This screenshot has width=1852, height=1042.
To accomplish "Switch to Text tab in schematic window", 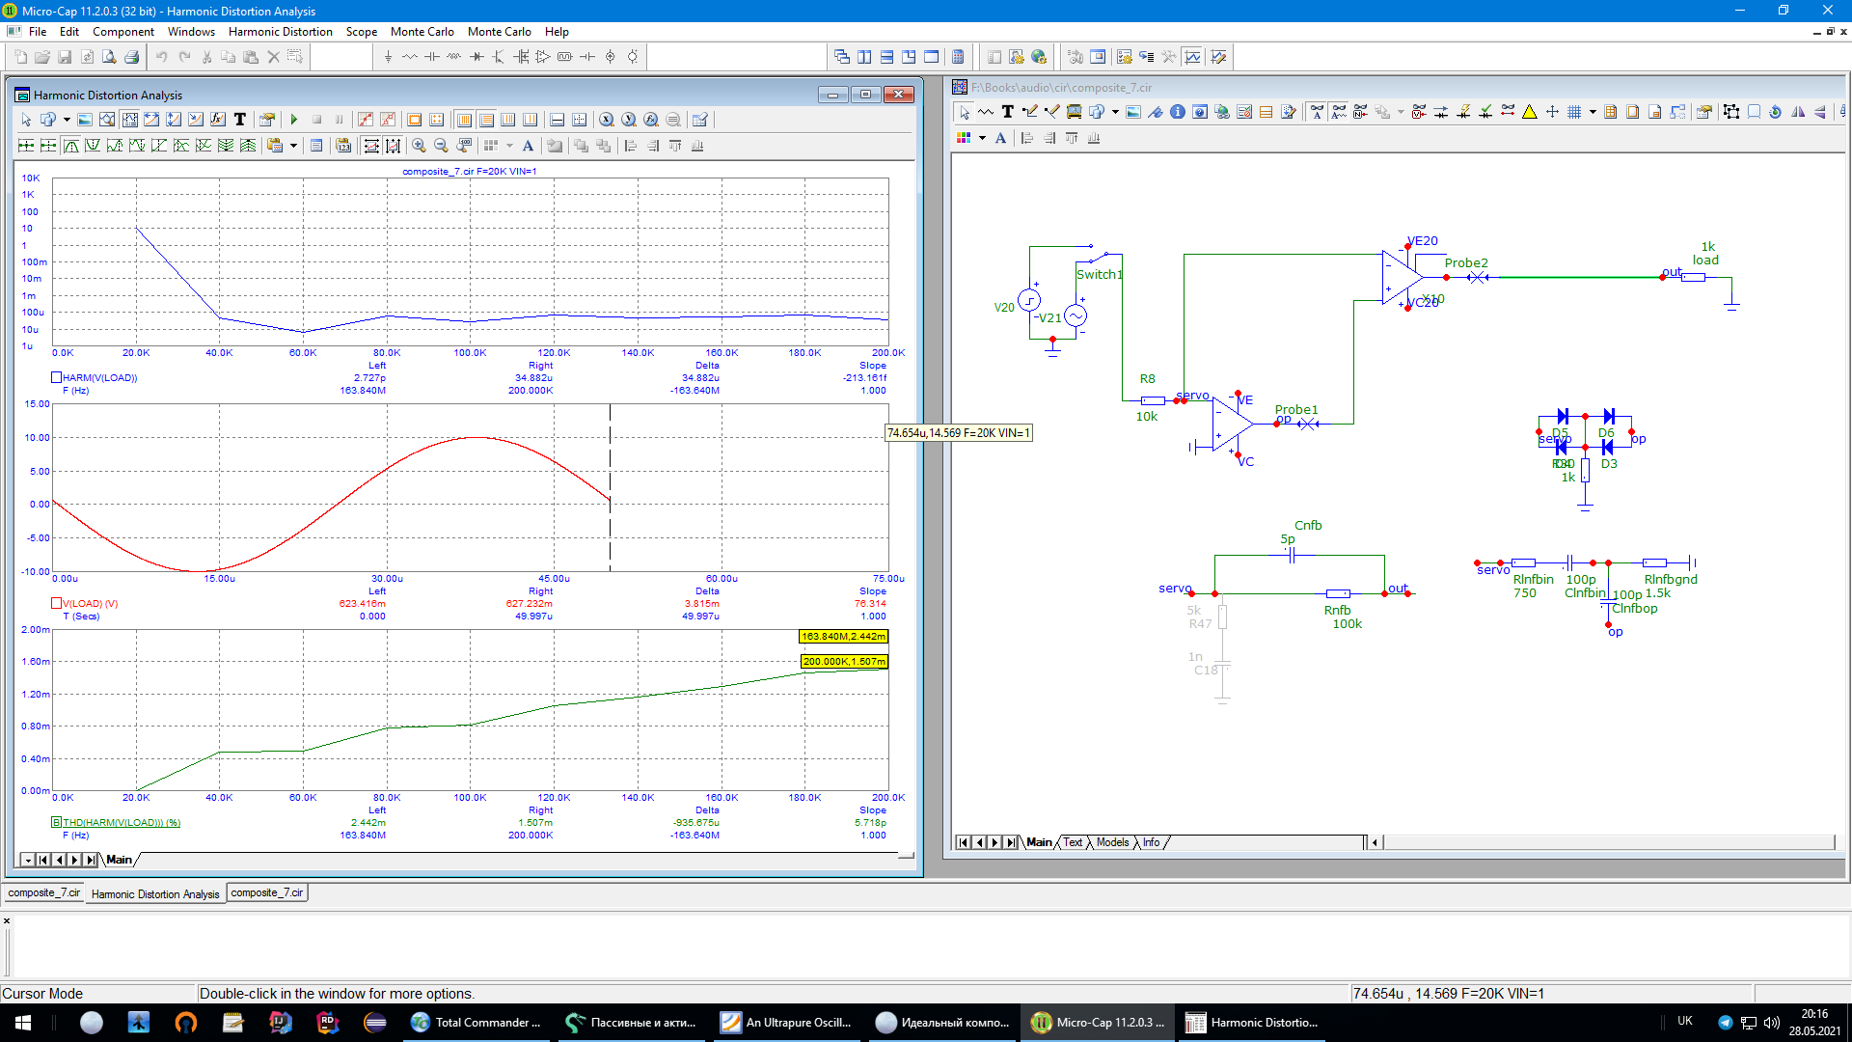I will click(1073, 842).
